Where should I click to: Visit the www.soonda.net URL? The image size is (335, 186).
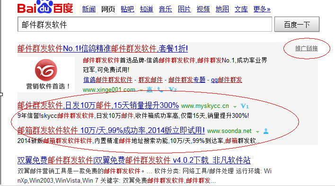tap(229, 131)
